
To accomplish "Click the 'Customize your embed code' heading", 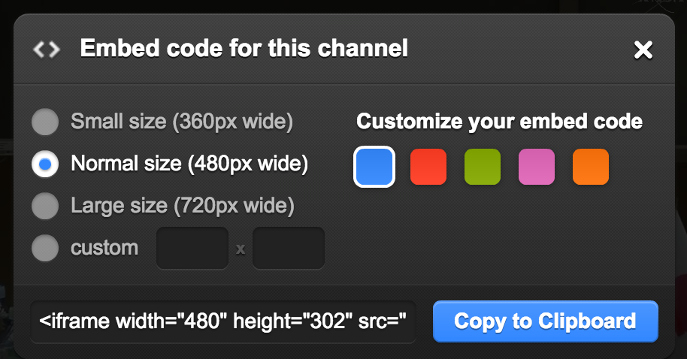I will pos(500,122).
